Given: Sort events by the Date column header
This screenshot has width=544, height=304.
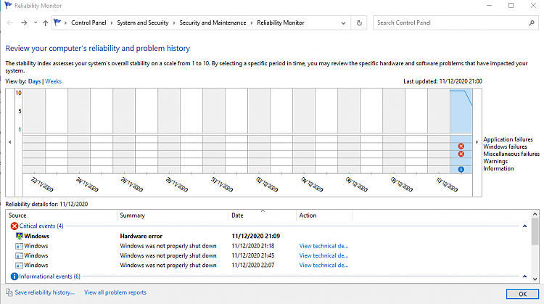Looking at the screenshot, I should pos(237,215).
